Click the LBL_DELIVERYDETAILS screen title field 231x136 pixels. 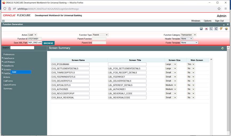click(127, 81)
